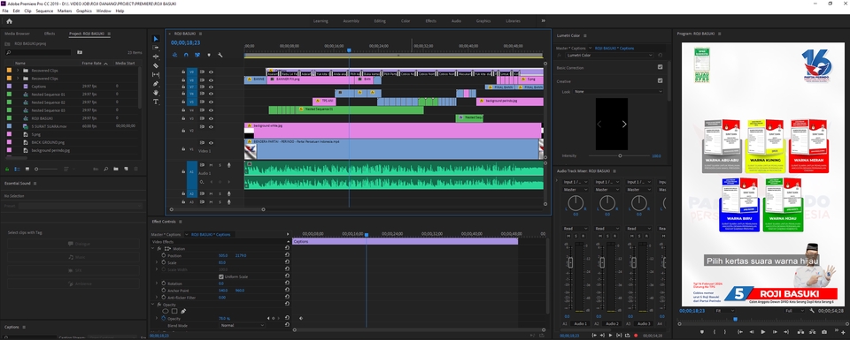
Task: Open Lumetri Look dropdown set to None
Action: tap(619, 91)
